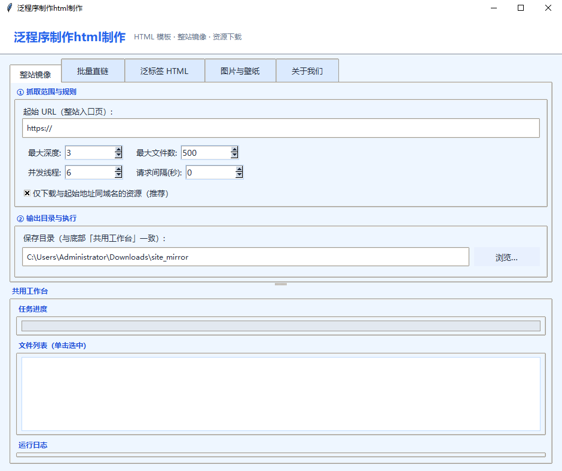Decrease the 并发线程 count with down arrow
Screen dimensions: 562x471
pyautogui.click(x=118, y=176)
